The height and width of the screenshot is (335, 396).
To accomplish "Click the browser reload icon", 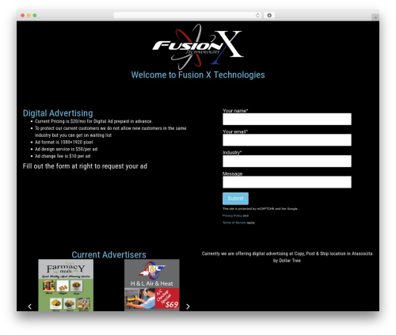I will (257, 15).
